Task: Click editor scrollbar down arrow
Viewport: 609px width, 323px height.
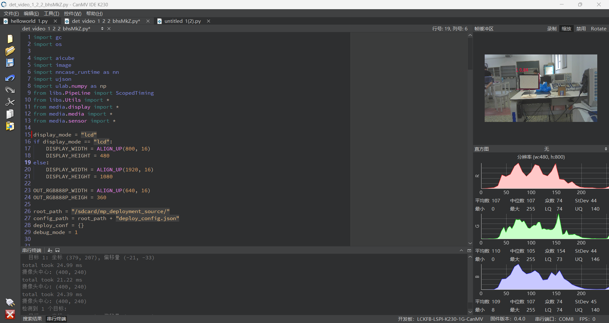Action: point(470,243)
